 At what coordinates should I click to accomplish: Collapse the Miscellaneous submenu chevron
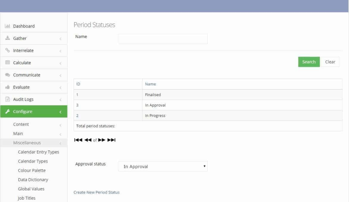coord(61,143)
